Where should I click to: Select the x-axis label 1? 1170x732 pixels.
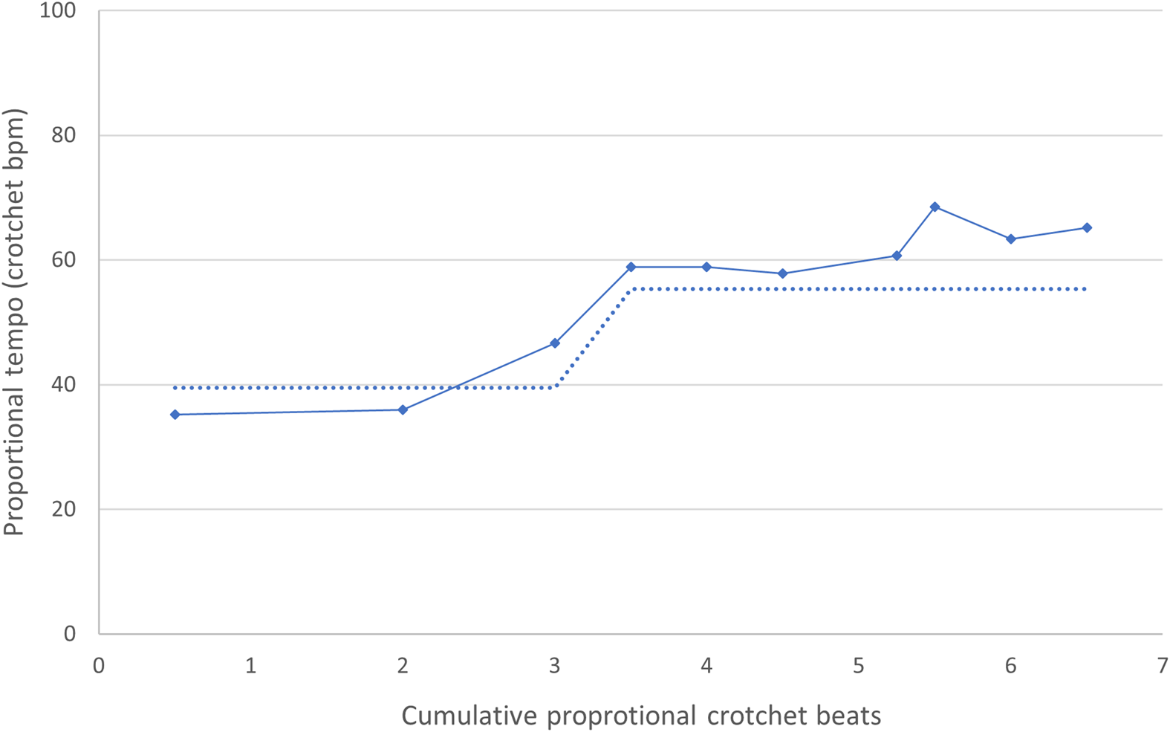(x=250, y=666)
